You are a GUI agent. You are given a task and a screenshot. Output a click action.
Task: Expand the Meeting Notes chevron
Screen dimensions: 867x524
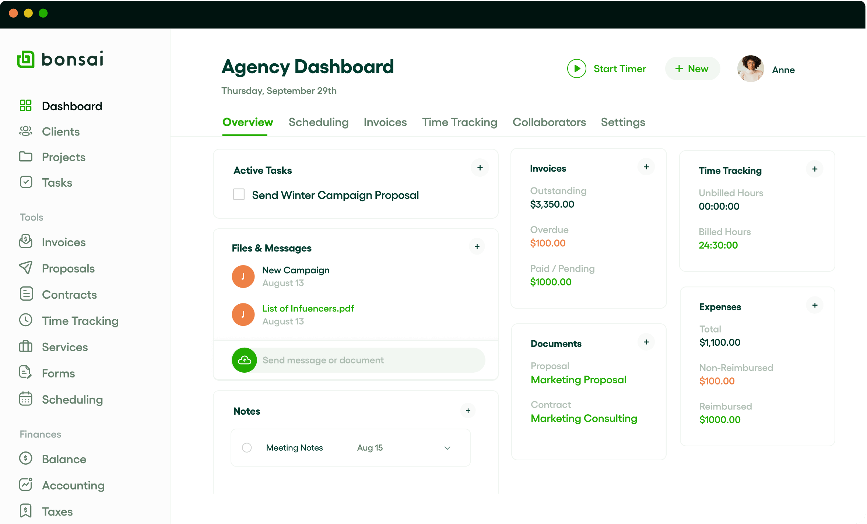447,448
